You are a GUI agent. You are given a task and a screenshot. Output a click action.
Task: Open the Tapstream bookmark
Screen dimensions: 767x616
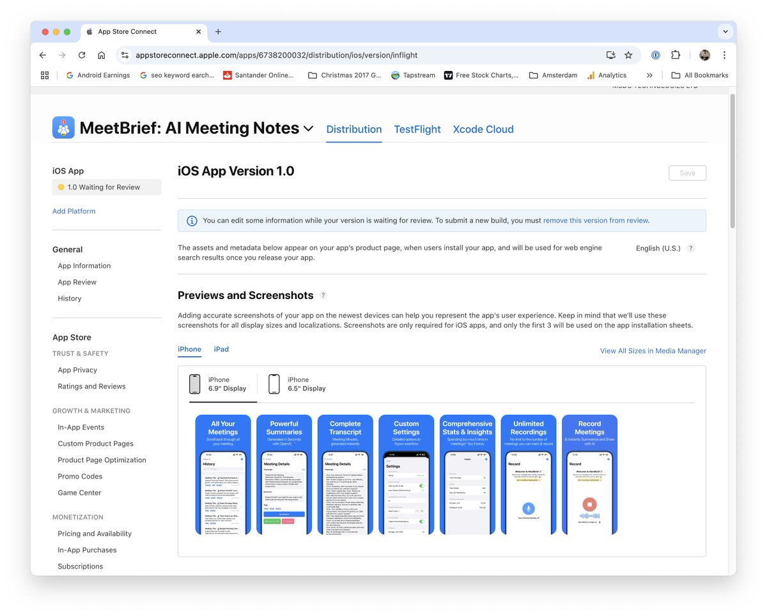click(x=413, y=75)
